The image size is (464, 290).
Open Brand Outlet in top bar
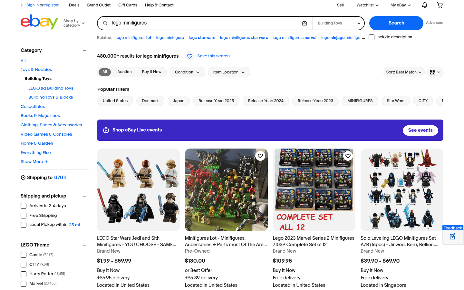[99, 5]
